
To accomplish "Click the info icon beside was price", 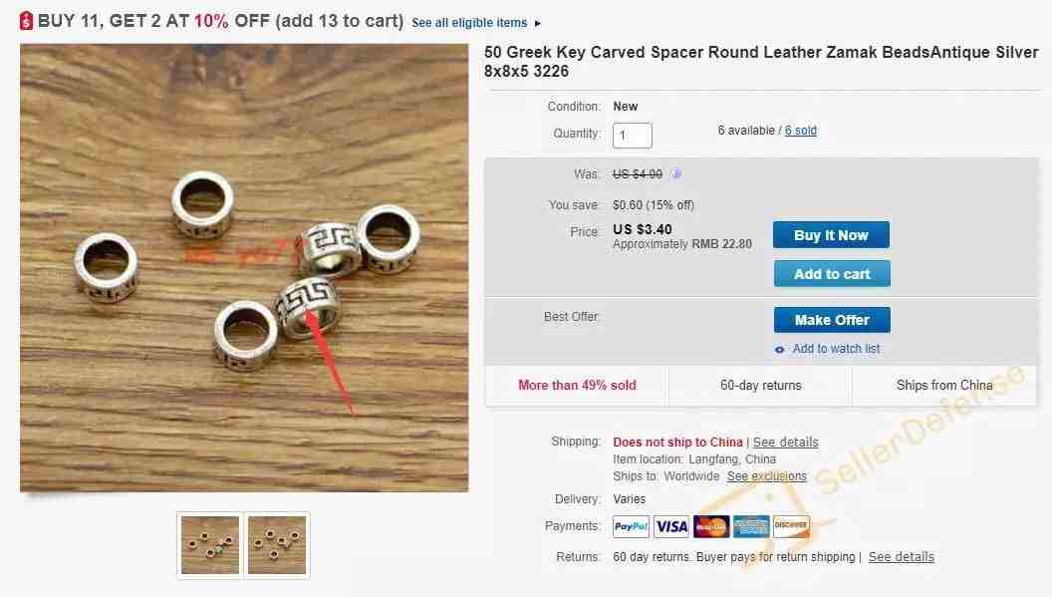I will (x=676, y=174).
